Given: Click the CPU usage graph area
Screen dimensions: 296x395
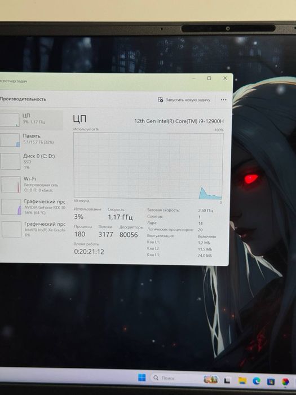Looking at the screenshot, I should point(148,165).
